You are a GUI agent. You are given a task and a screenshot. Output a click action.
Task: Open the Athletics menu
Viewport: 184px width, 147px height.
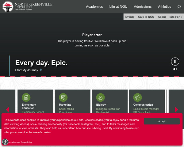coord(164,6)
